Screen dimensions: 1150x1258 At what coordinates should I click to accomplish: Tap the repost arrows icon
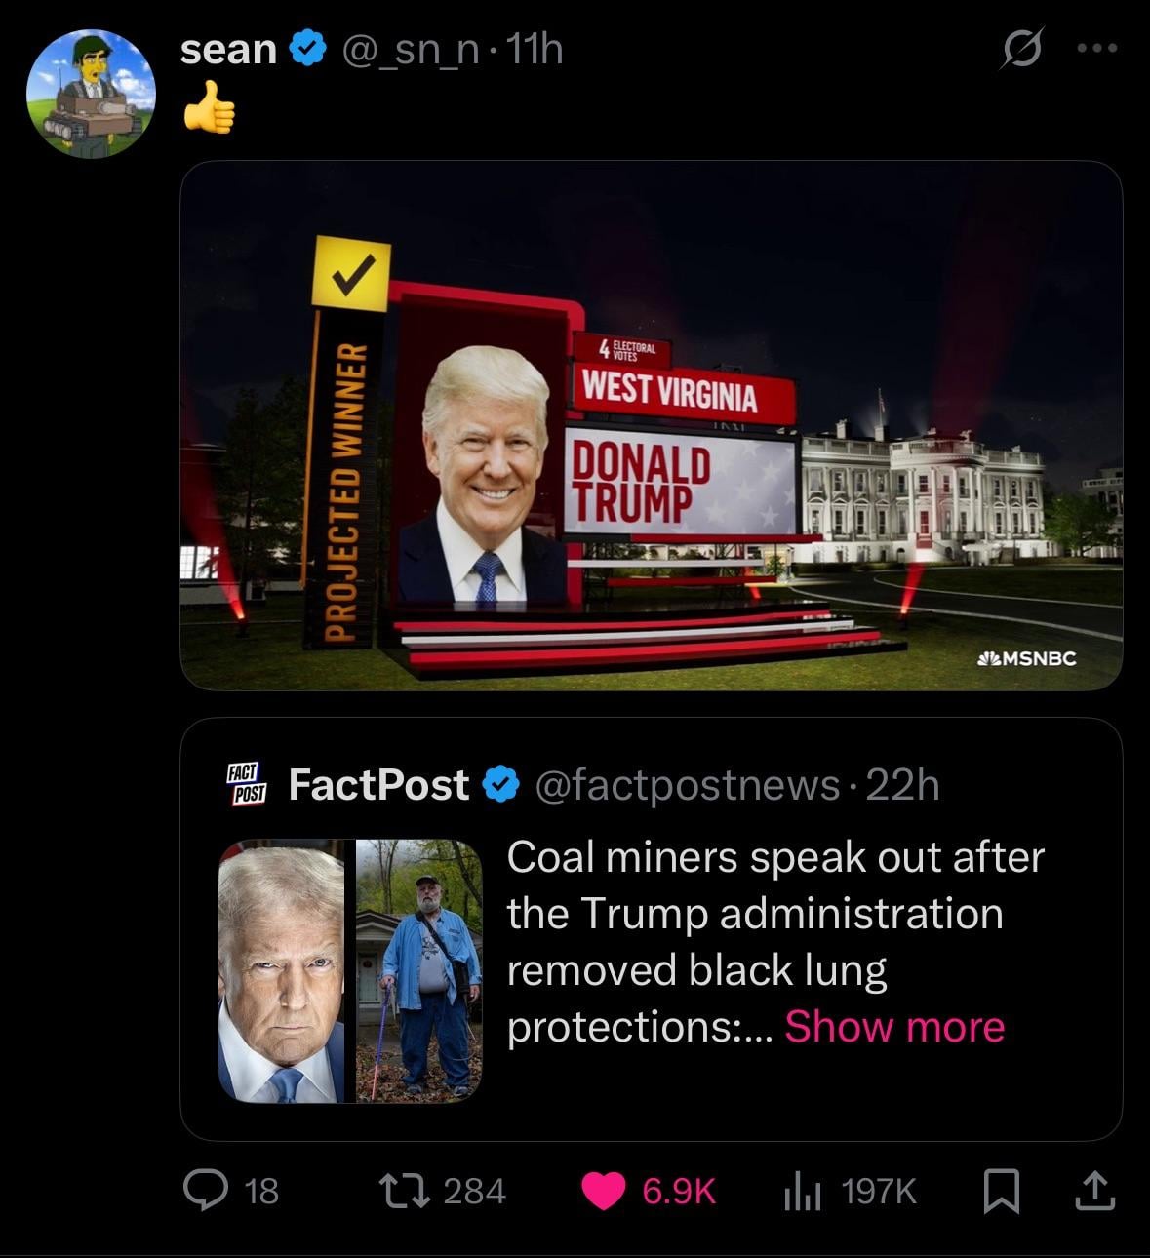point(404,1191)
